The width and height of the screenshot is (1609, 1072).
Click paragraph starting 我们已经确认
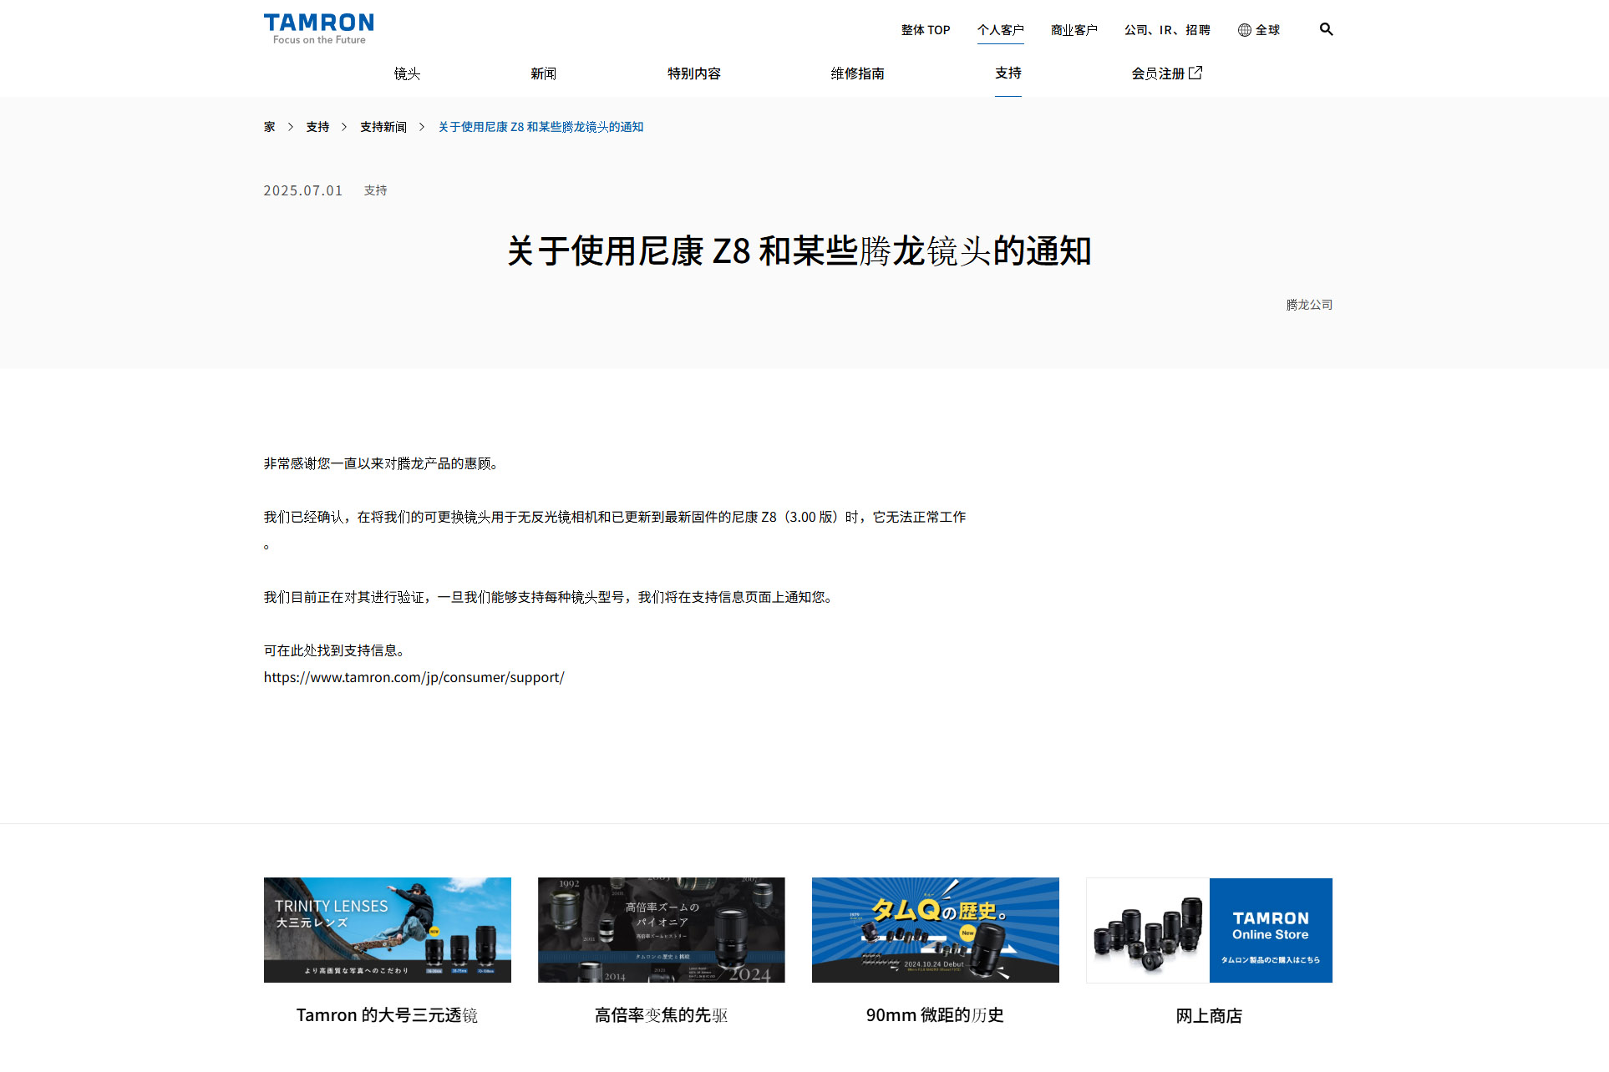(615, 531)
